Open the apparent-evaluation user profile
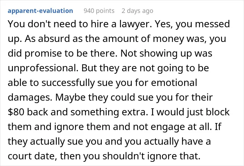Image resolution: width=244 pixels, height=166 pixels. [x=40, y=11]
